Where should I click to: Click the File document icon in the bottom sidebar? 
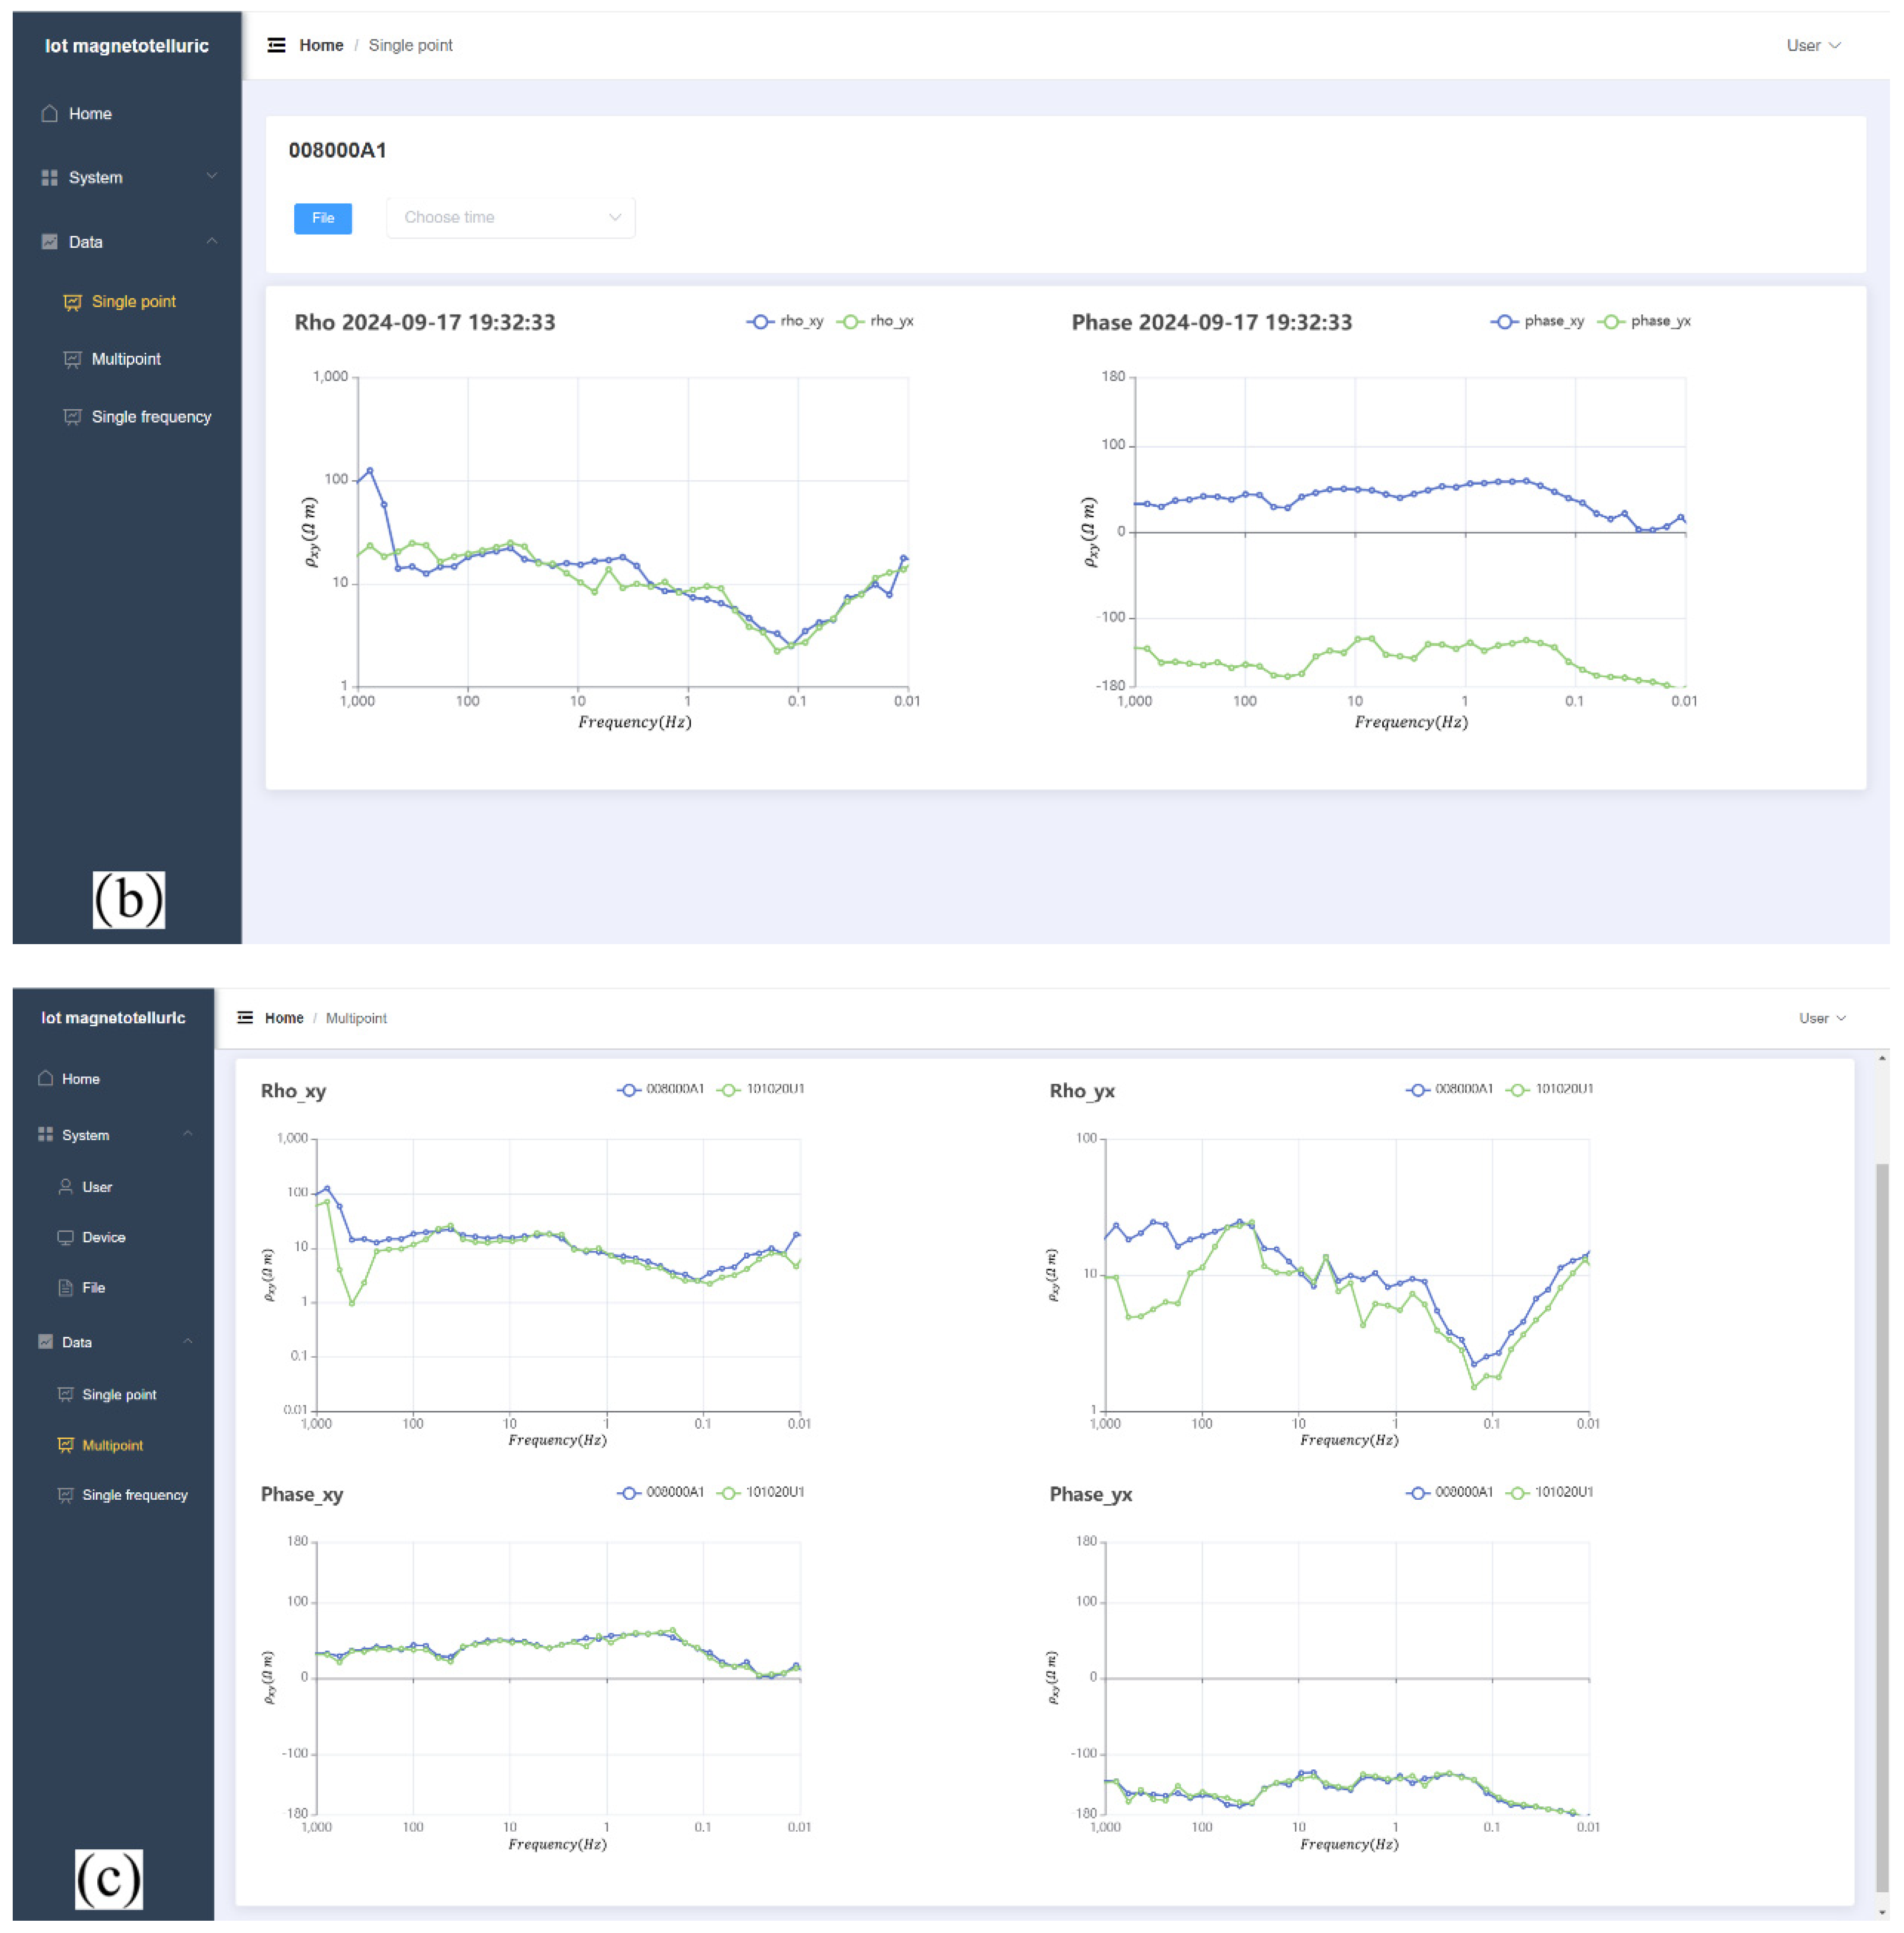click(66, 1288)
